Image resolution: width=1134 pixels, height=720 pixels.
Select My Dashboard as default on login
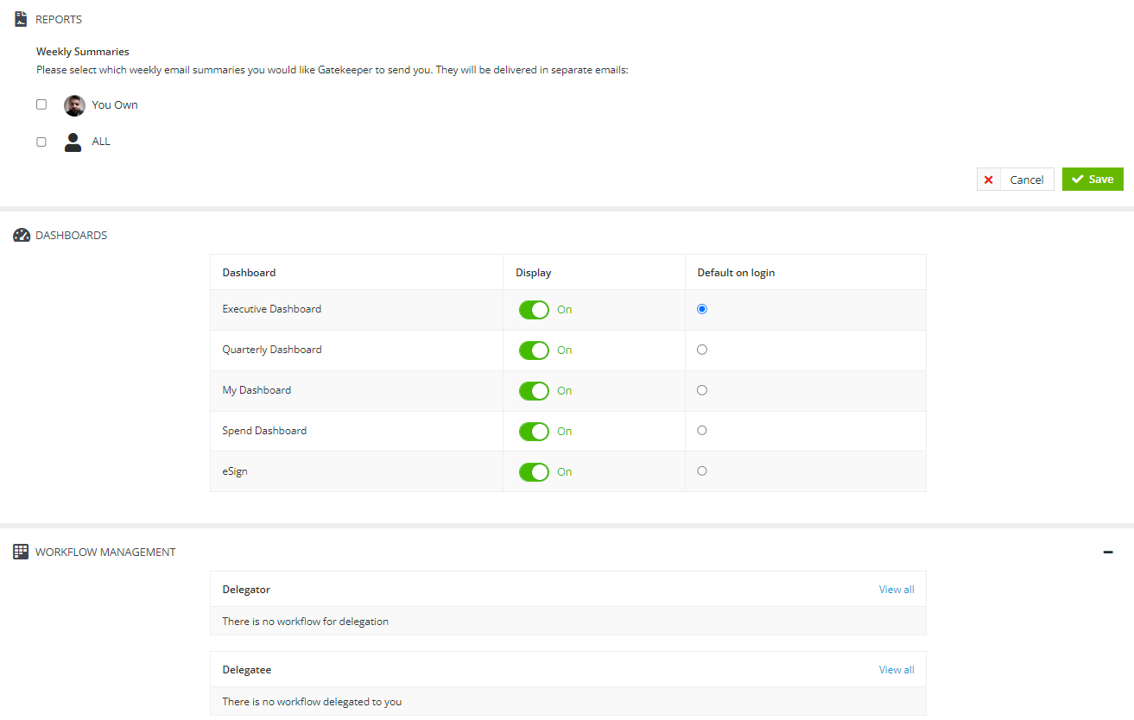[702, 390]
